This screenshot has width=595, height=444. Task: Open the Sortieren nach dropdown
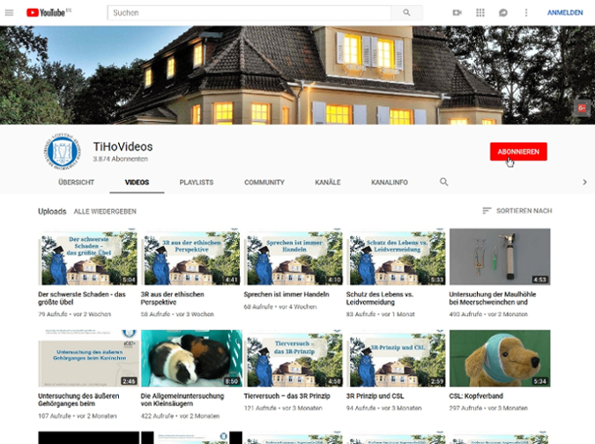coord(517,211)
